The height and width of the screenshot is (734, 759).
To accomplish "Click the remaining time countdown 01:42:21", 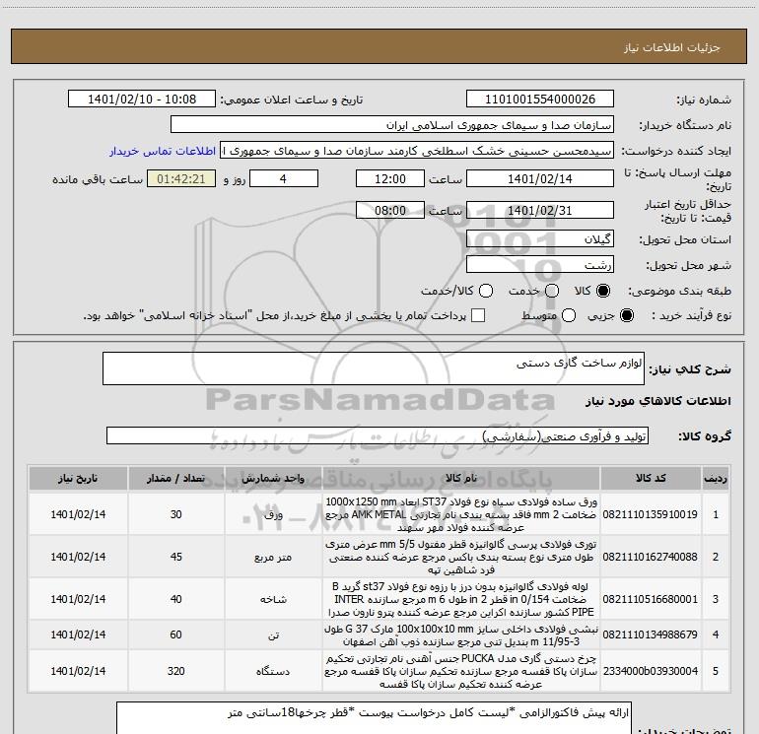I will click(x=181, y=178).
